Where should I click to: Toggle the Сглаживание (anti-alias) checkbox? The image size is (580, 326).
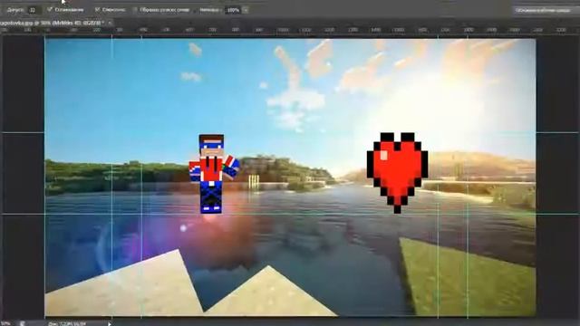50,10
